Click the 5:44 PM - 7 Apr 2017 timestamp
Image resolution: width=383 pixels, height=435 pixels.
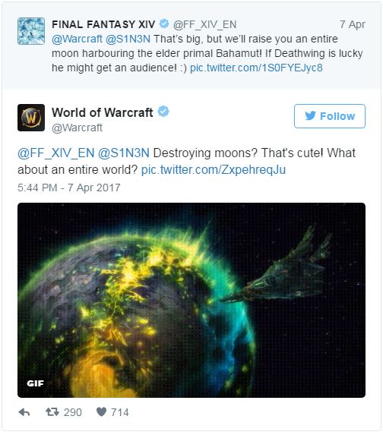tap(69, 188)
